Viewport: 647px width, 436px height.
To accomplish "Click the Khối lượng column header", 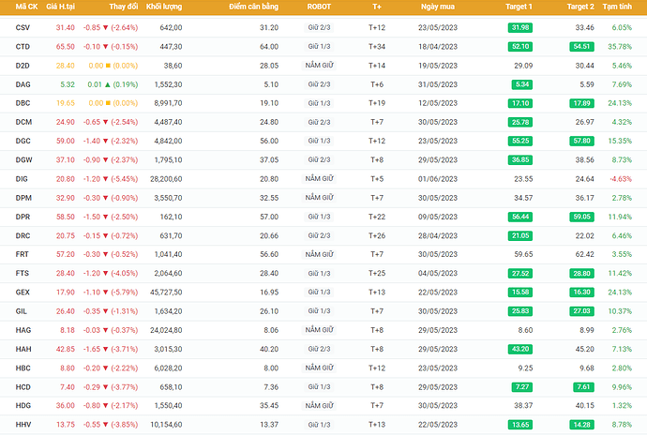I will click(x=164, y=7).
